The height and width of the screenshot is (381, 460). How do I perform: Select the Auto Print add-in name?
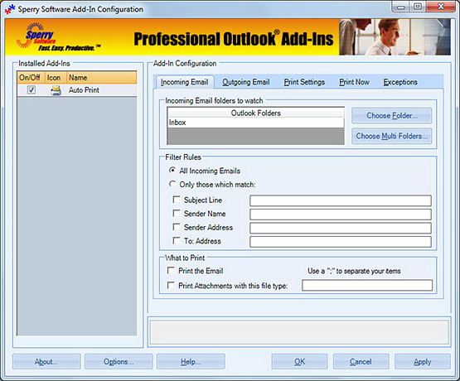84,90
